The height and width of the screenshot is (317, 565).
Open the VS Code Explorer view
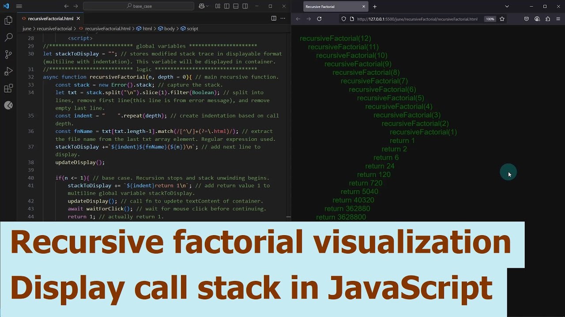coord(8,20)
